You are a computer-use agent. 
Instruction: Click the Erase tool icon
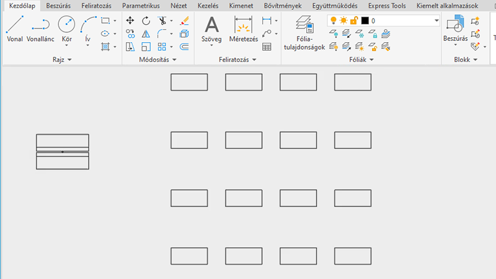(x=184, y=21)
